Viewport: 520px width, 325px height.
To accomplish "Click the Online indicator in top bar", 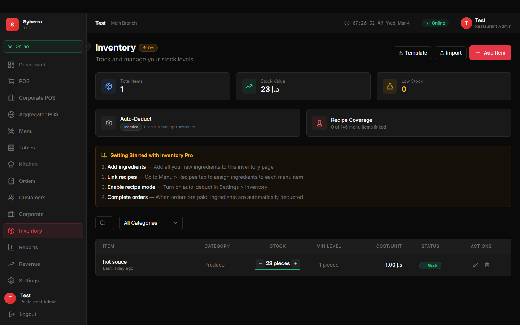I will pyautogui.click(x=435, y=23).
